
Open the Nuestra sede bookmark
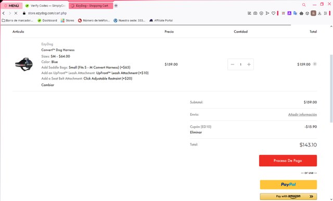coord(130,20)
